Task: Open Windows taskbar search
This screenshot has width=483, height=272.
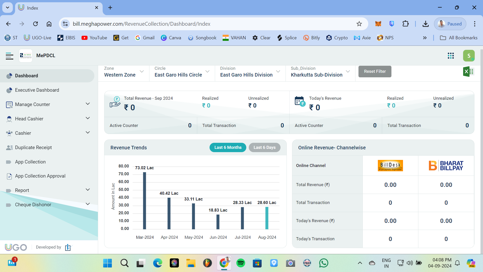Action: click(124, 263)
